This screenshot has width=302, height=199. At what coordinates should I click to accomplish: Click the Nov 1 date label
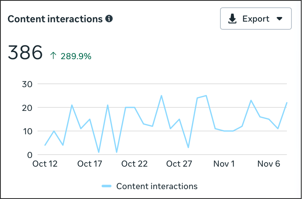[224, 164]
